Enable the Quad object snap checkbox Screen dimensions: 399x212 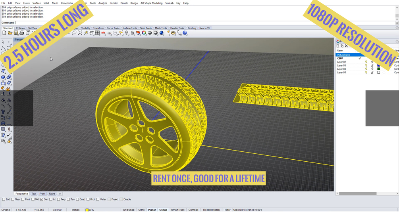pyautogui.click(x=77, y=199)
